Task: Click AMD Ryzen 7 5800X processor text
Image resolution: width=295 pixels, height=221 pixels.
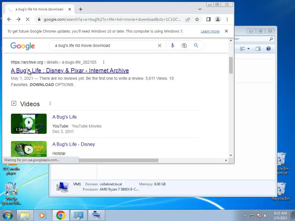Action: coord(119,189)
